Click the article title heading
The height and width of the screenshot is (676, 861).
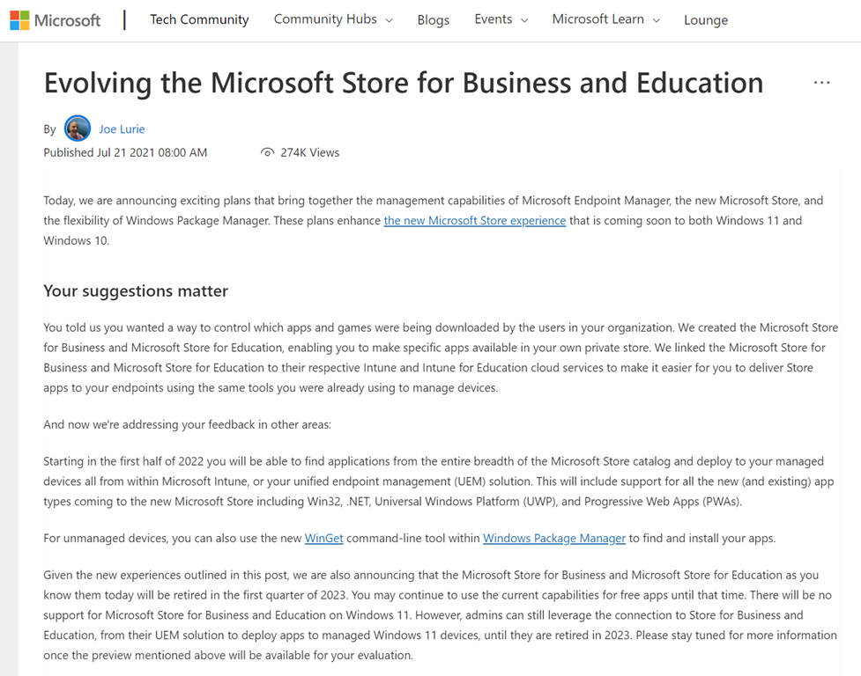click(403, 83)
